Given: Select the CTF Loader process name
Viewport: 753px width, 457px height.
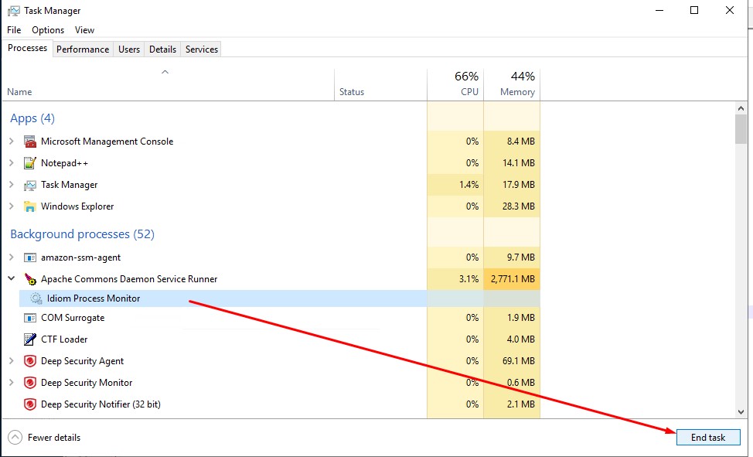Looking at the screenshot, I should point(64,339).
